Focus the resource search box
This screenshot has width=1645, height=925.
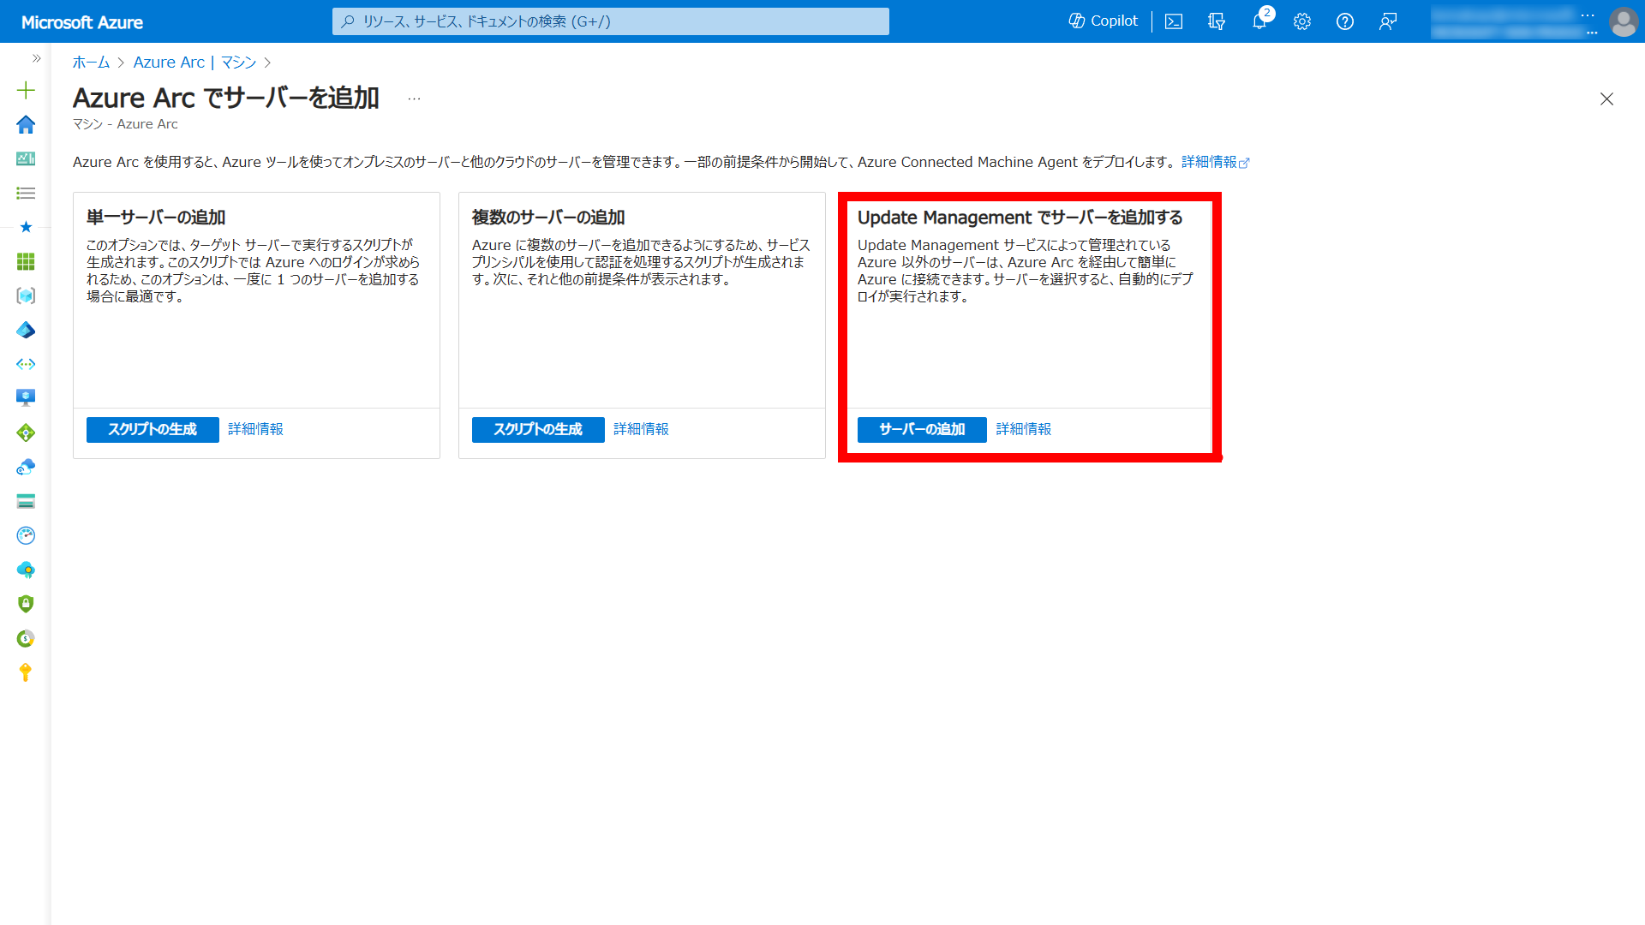[x=610, y=21]
